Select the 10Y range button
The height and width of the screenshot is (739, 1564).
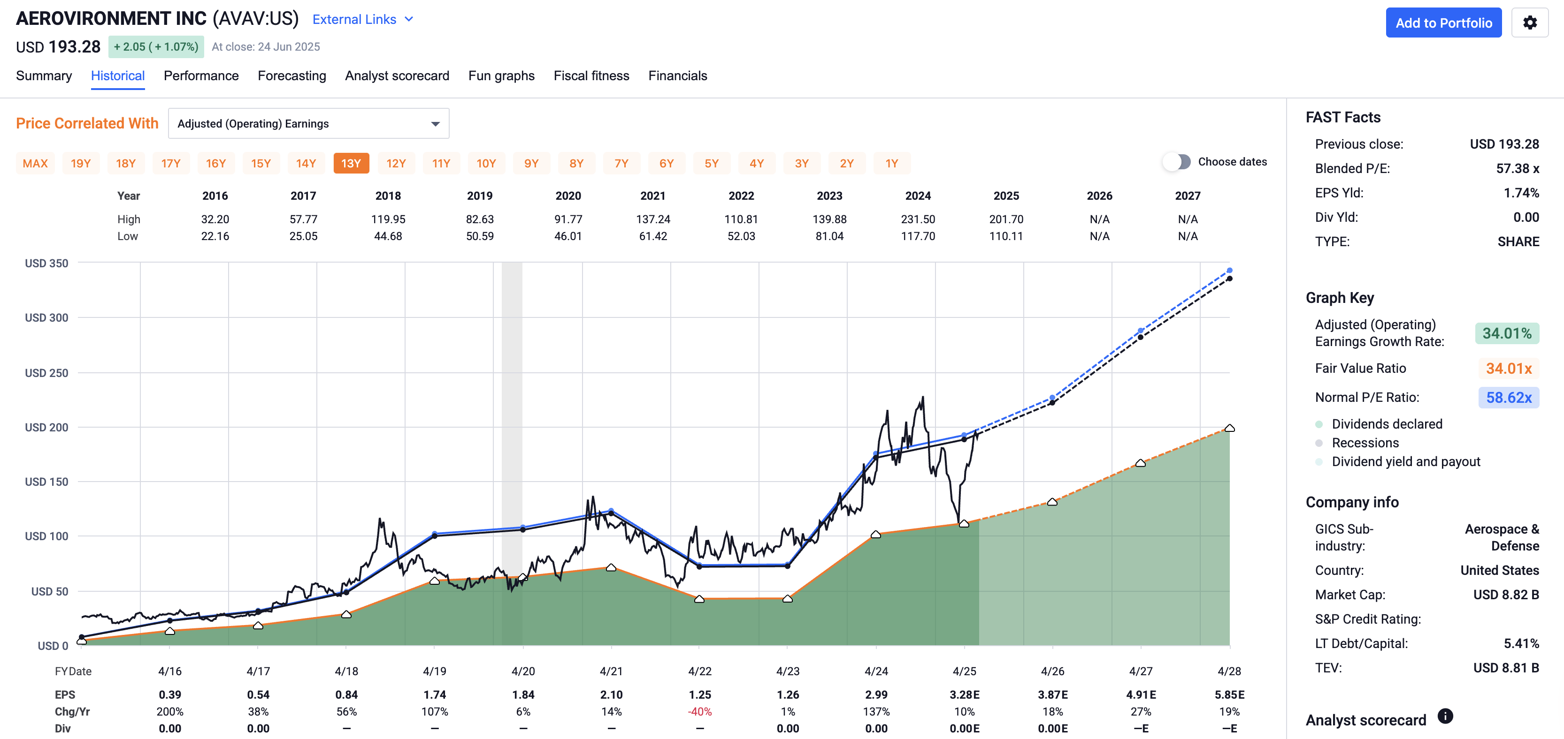point(486,163)
